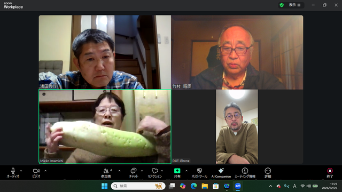Image resolution: width=342 pixels, height=192 pixels.
Task: Open the volume speaker tray icon
Action: 309,186
